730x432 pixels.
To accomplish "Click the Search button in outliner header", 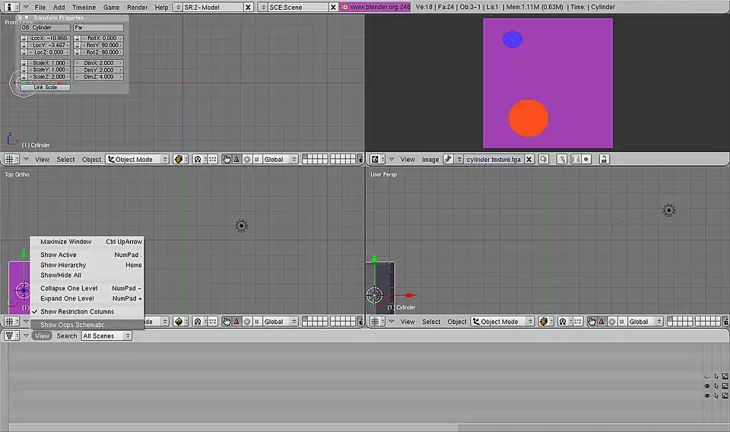I will click(x=67, y=335).
